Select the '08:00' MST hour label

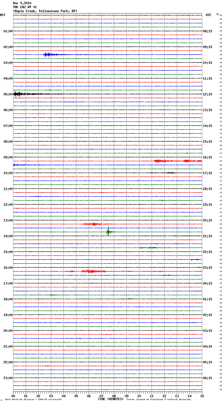point(8,142)
